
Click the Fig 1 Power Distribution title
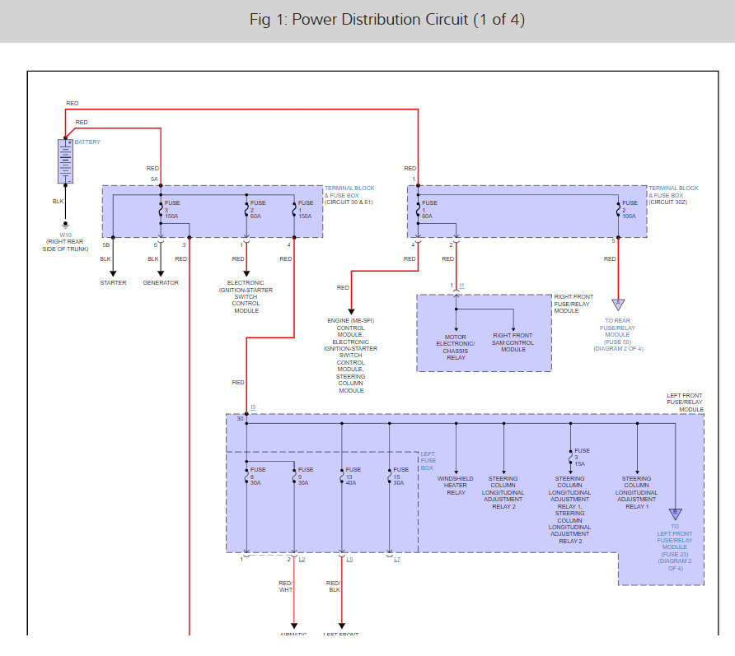tap(387, 20)
